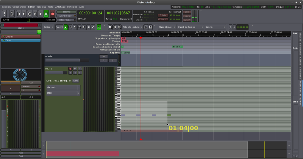This screenshot has width=303, height=159.
Task: Shrink track heights
Action: [x=146, y=27]
